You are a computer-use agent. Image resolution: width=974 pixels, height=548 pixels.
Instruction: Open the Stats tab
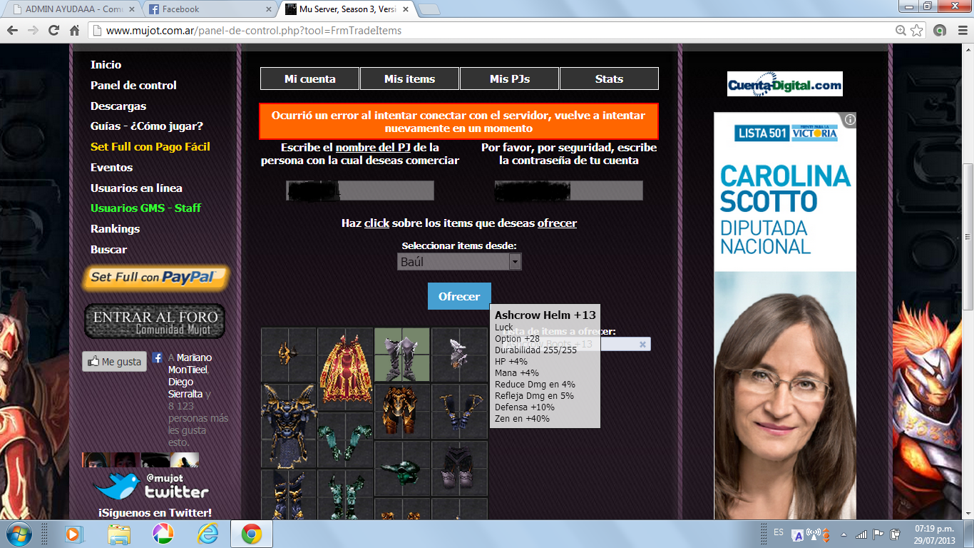pos(609,79)
